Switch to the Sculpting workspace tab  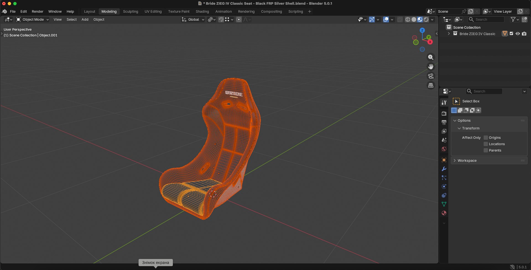pyautogui.click(x=131, y=11)
